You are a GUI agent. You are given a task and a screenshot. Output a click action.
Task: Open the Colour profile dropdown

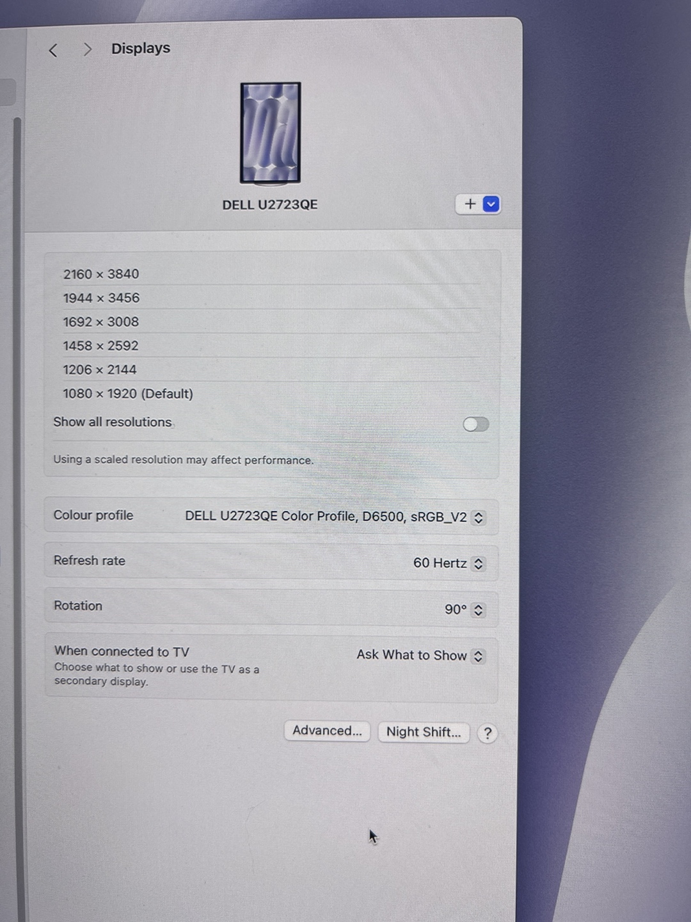(x=335, y=517)
